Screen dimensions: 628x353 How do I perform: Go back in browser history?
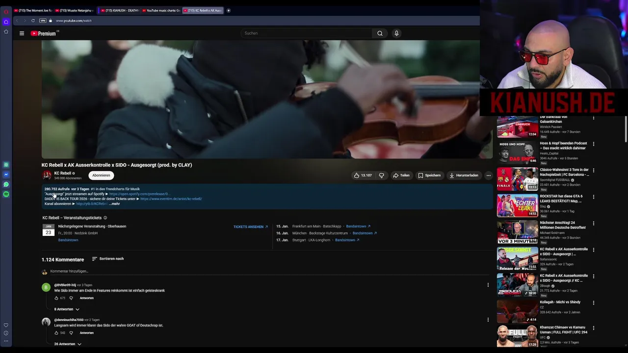17,21
